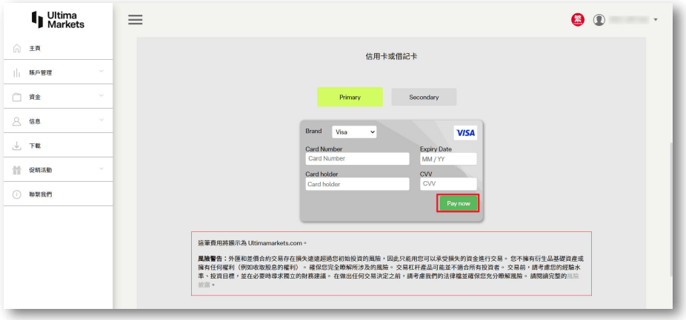686x320 pixels.
Task: Click the VISA card logo
Action: point(465,133)
